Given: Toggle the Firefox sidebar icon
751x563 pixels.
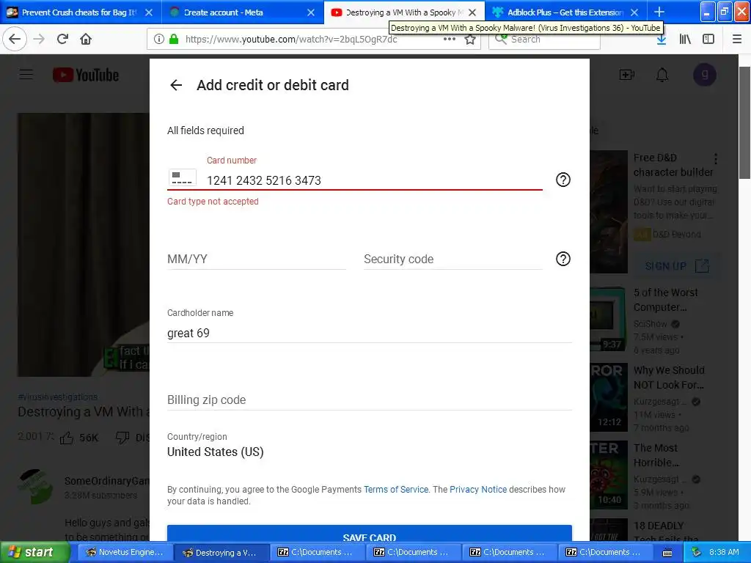Looking at the screenshot, I should tap(708, 40).
